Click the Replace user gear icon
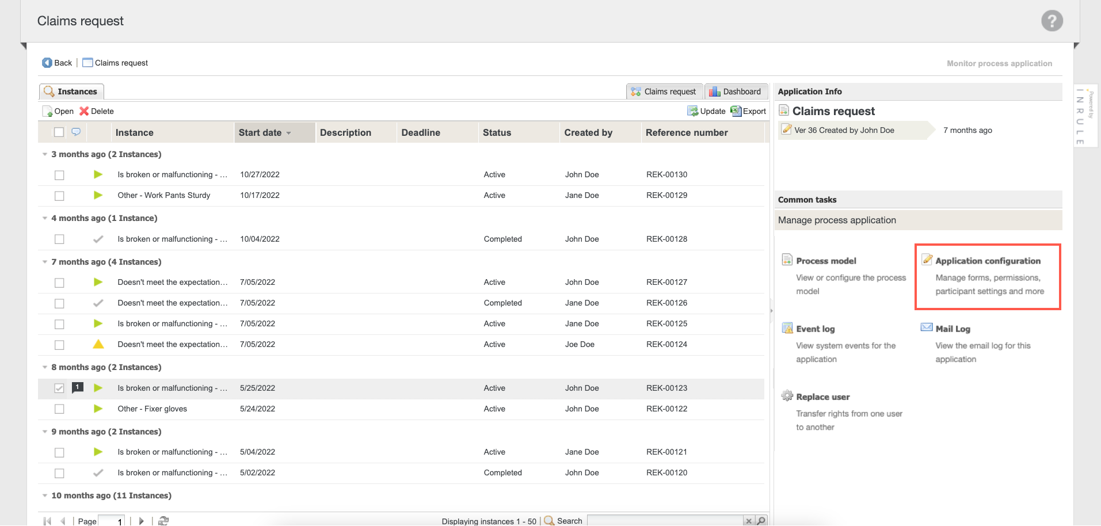This screenshot has height=526, width=1101. (787, 396)
